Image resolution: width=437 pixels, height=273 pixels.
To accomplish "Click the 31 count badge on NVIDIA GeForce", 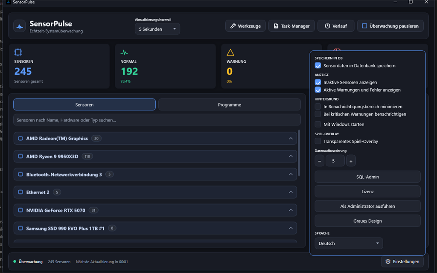I will pyautogui.click(x=93, y=210).
